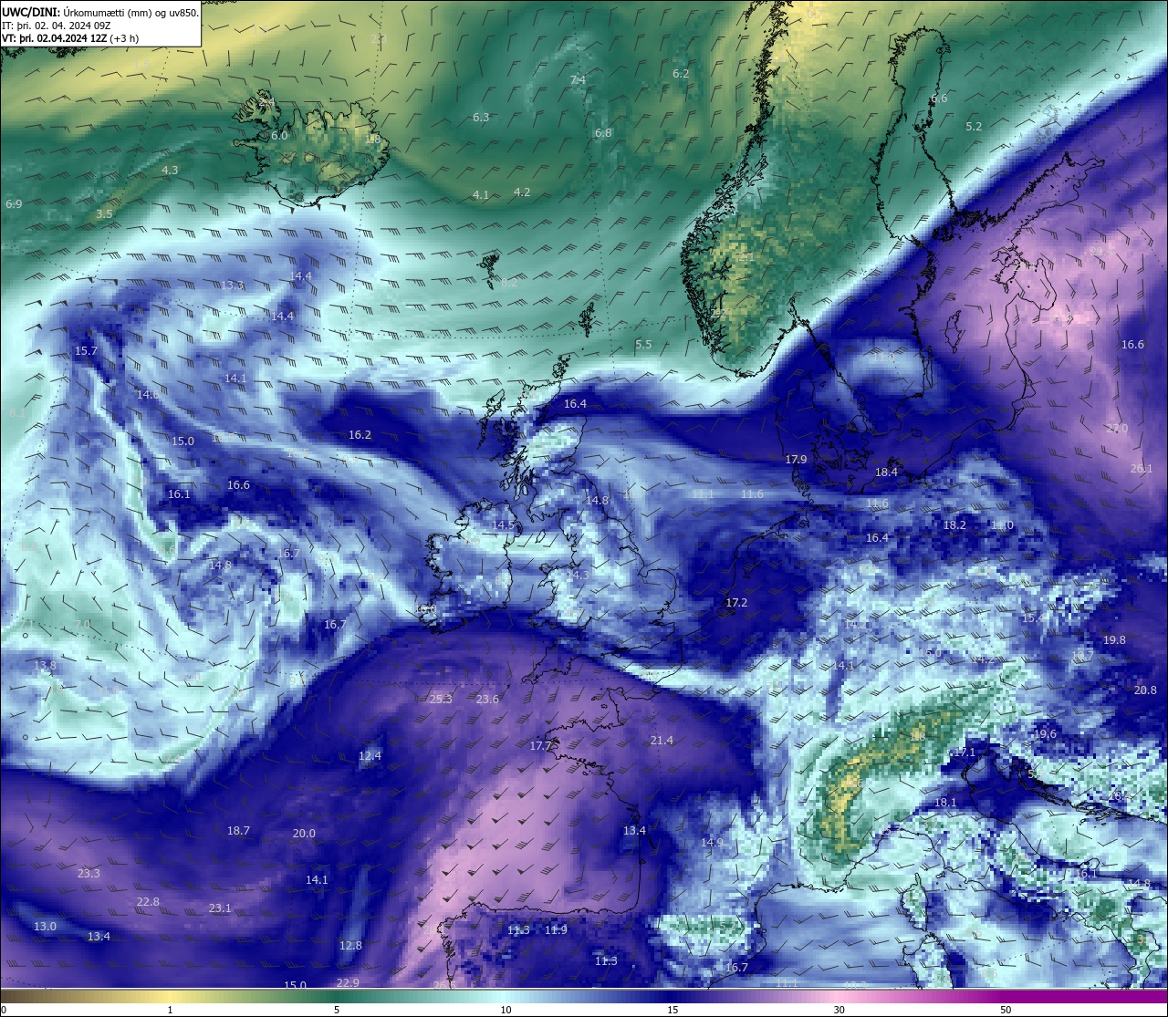Viewport: 1168px width, 1017px height.
Task: Click the 30 tick label on color scale
Action: [838, 1011]
